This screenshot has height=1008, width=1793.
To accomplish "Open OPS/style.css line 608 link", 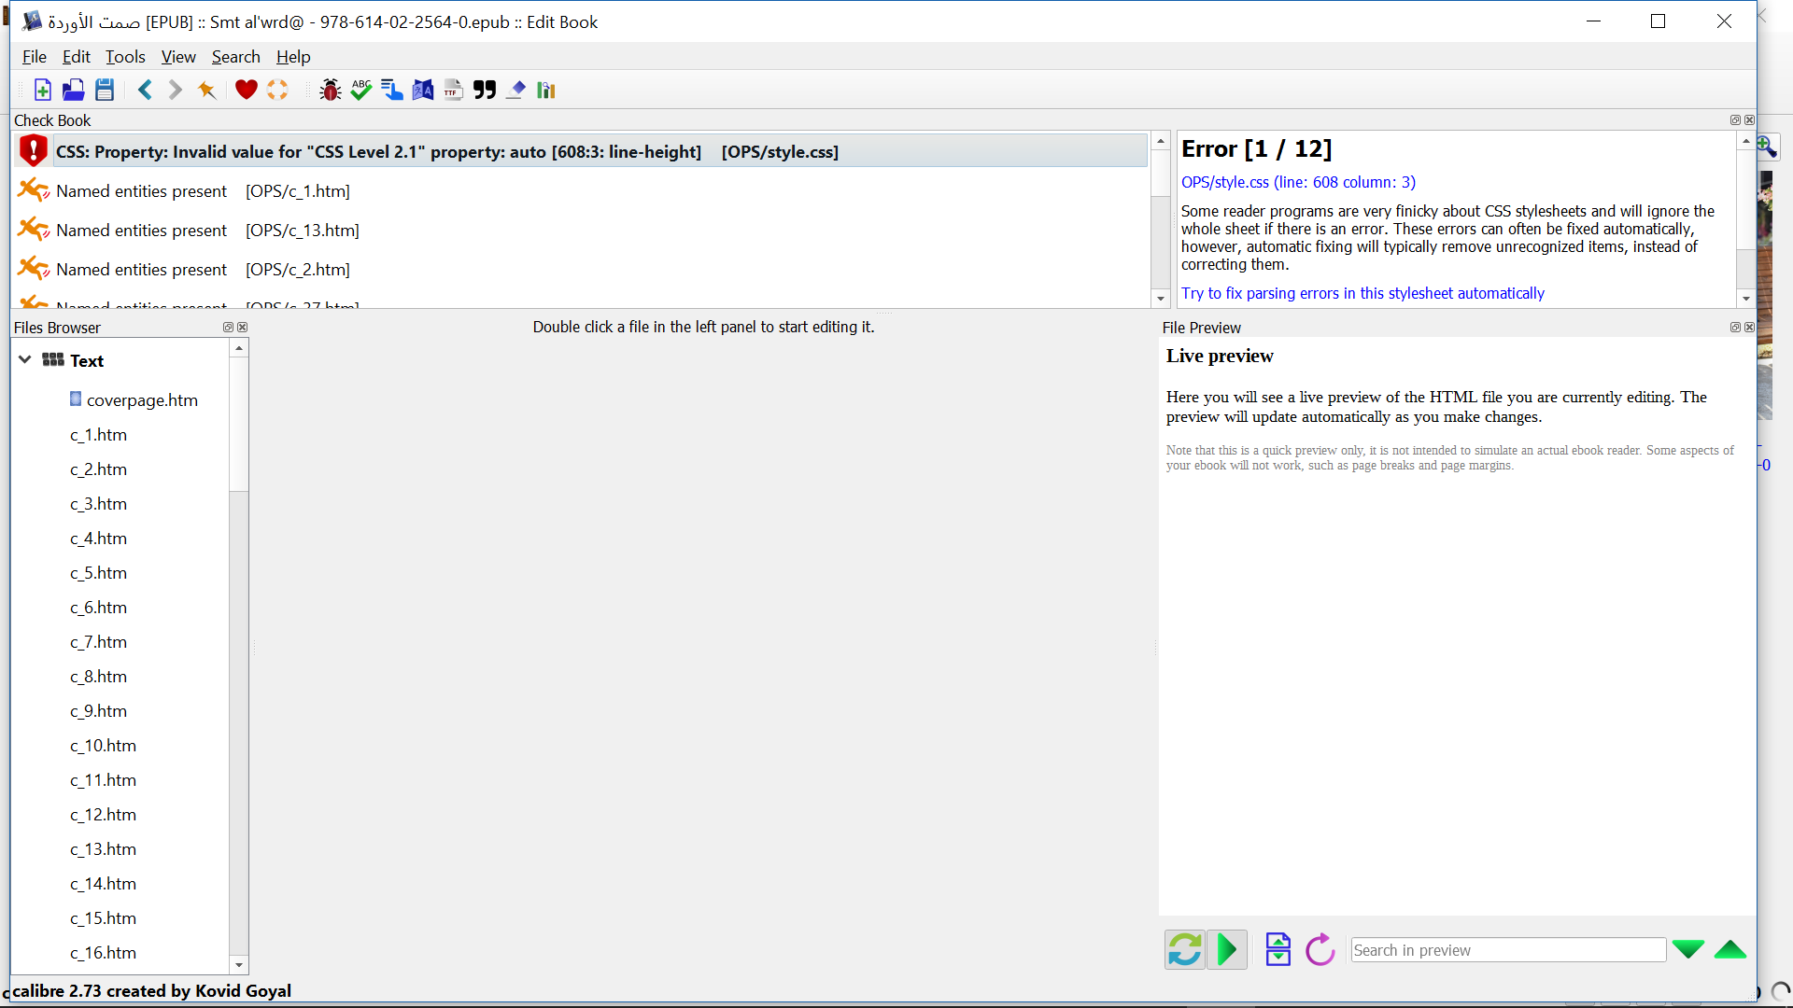I will [x=1298, y=182].
